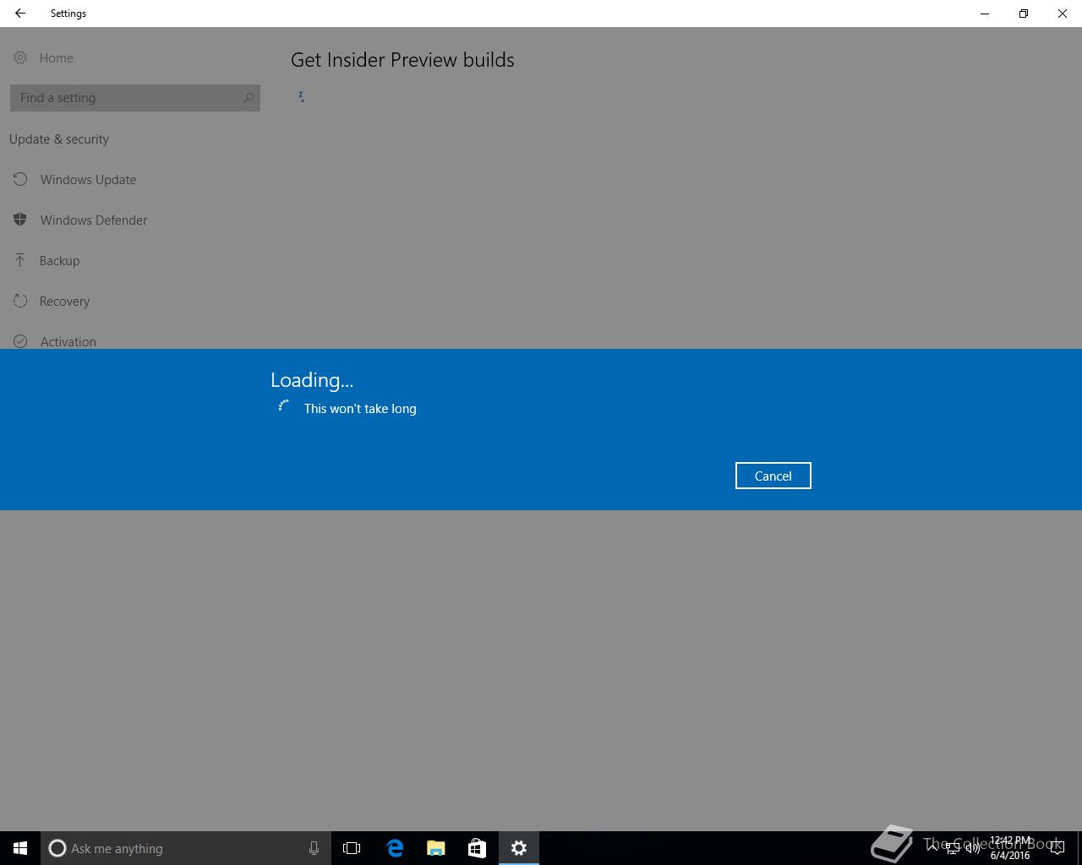Minimize the Settings window

[985, 14]
